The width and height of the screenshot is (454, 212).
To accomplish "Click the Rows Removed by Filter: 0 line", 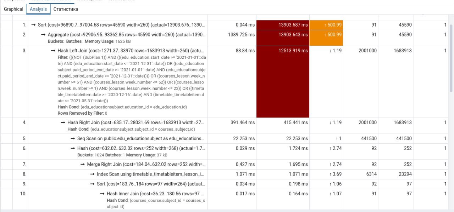I will (82, 113).
